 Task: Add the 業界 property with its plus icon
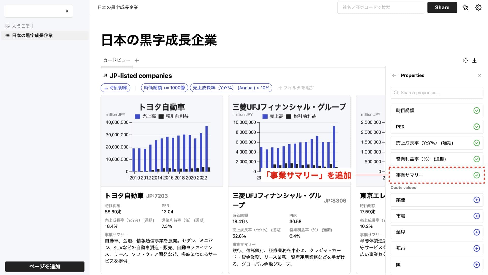click(x=477, y=232)
